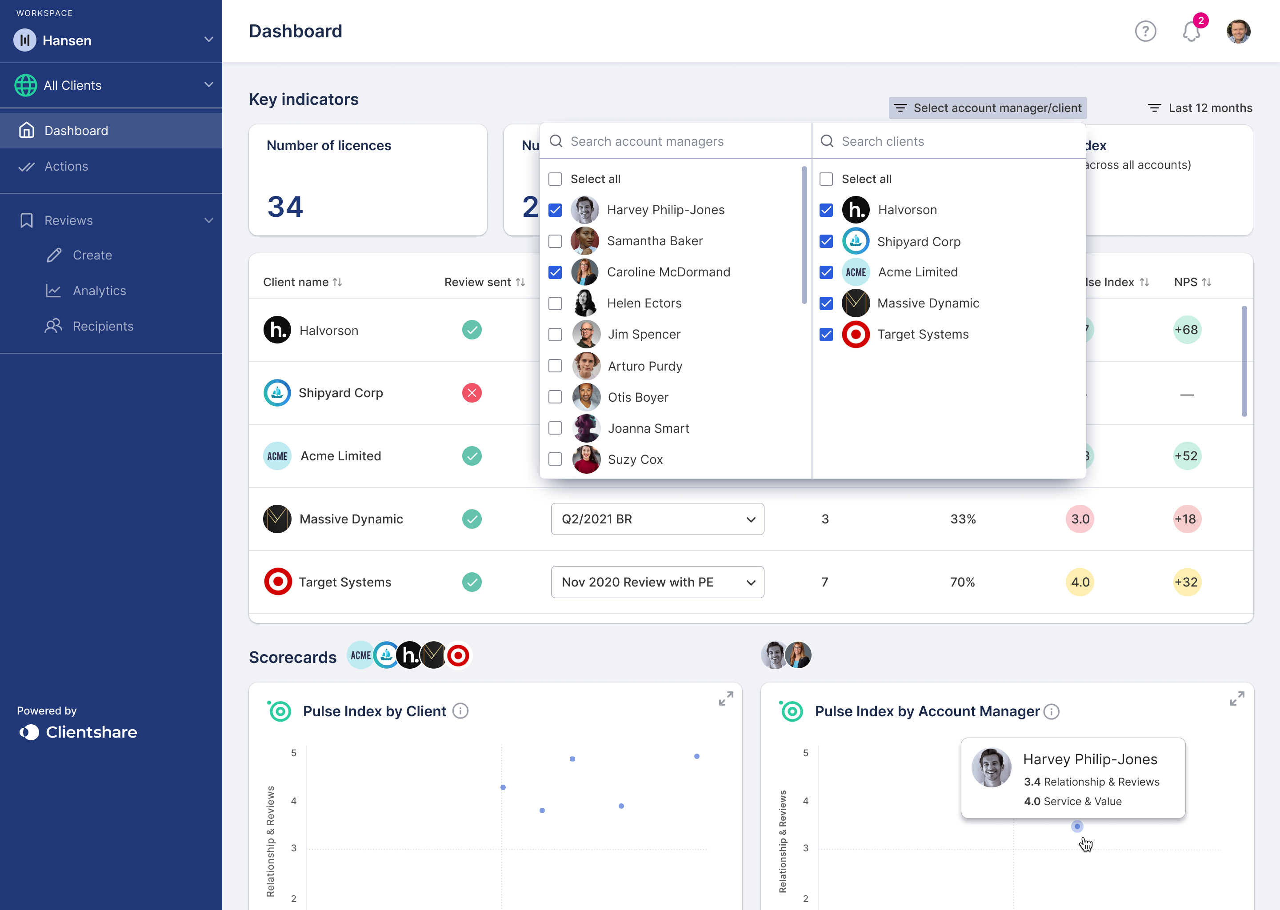Check Helen Ectors
Image resolution: width=1280 pixels, height=910 pixels.
[x=555, y=303]
